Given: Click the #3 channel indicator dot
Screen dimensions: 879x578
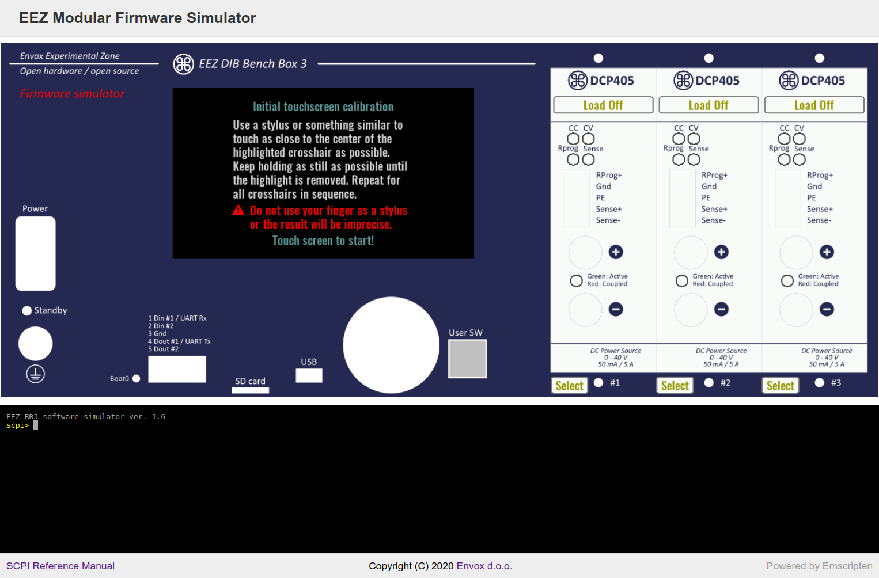Looking at the screenshot, I should click(x=820, y=382).
